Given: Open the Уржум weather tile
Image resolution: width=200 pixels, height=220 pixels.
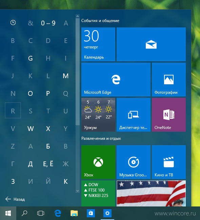Looking at the screenshot, I should click(98, 115).
